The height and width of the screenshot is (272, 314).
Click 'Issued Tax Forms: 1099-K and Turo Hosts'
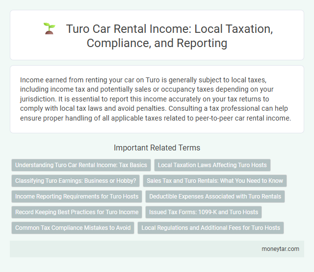coord(204,212)
